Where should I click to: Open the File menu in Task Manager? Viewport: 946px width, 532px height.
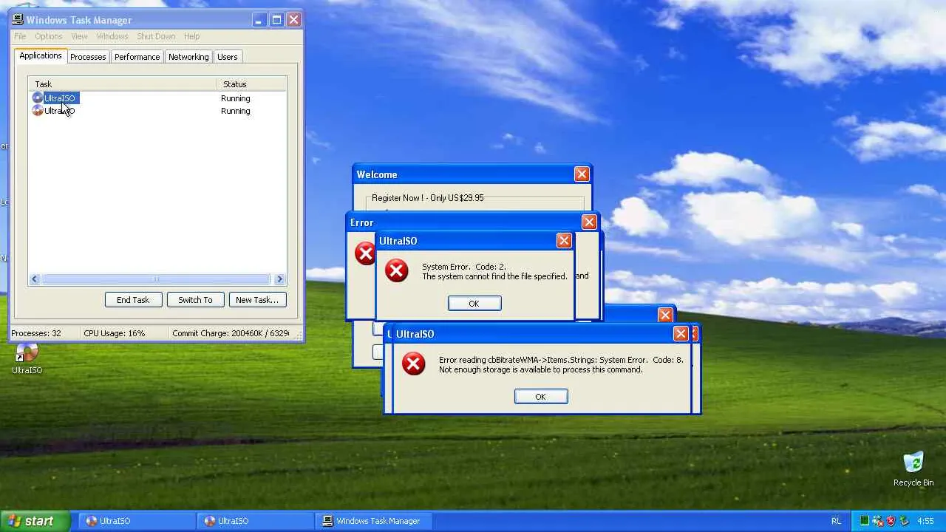pos(20,36)
